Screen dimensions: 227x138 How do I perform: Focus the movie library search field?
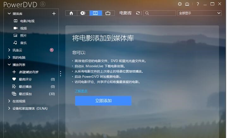[160, 13]
